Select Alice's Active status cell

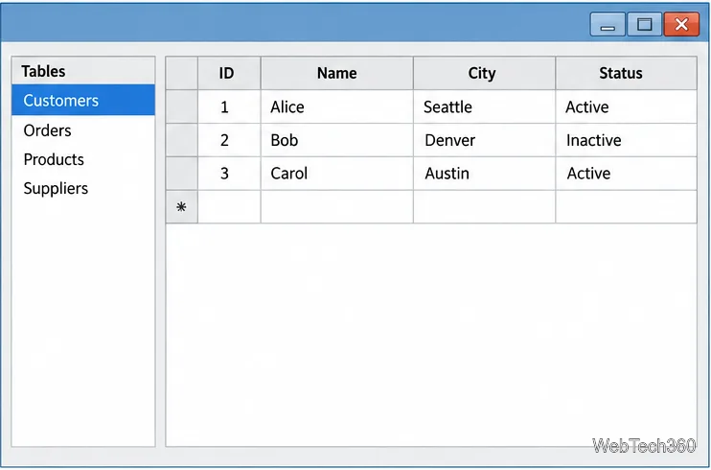(x=627, y=106)
